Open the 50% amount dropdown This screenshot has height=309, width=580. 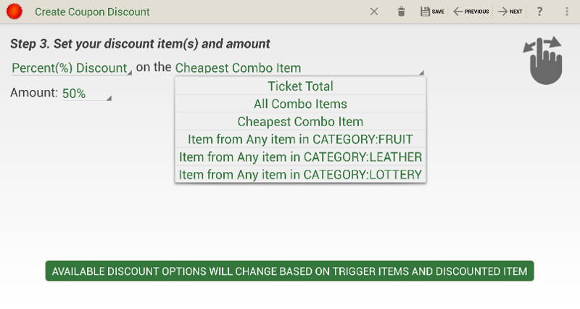[x=86, y=94]
